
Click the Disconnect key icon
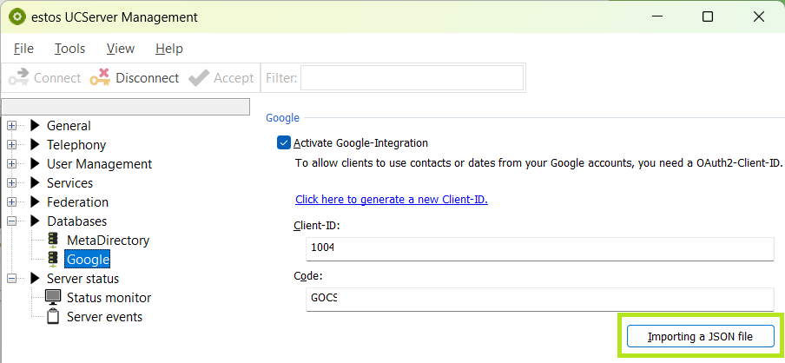pyautogui.click(x=100, y=78)
